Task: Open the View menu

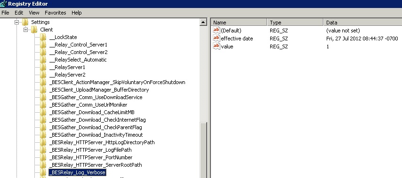Action: pyautogui.click(x=34, y=13)
